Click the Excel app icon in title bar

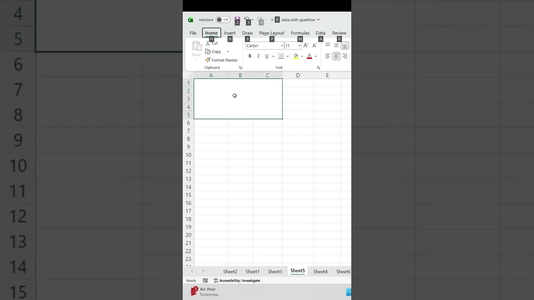[x=191, y=20]
